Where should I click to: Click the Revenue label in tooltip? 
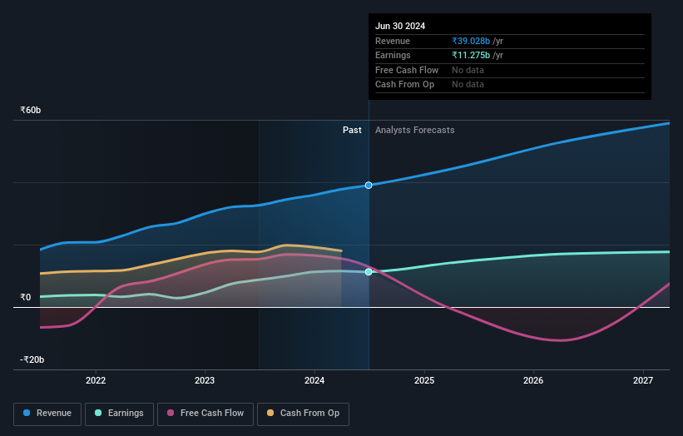[393, 41]
